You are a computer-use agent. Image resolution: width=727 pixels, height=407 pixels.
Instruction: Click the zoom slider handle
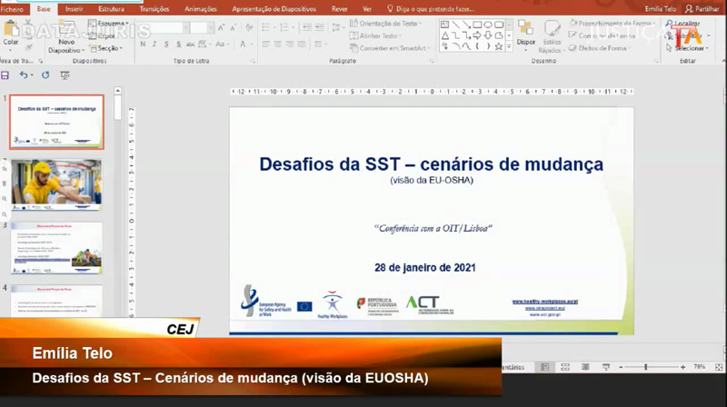point(645,367)
